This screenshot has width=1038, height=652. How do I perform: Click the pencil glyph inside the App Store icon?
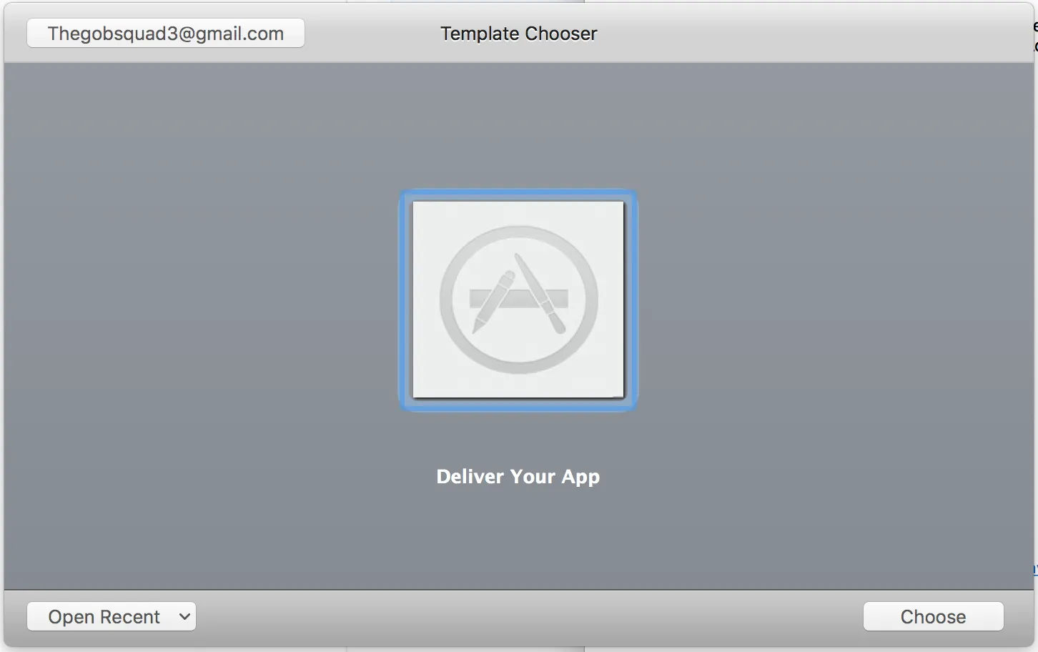pyautogui.click(x=493, y=301)
